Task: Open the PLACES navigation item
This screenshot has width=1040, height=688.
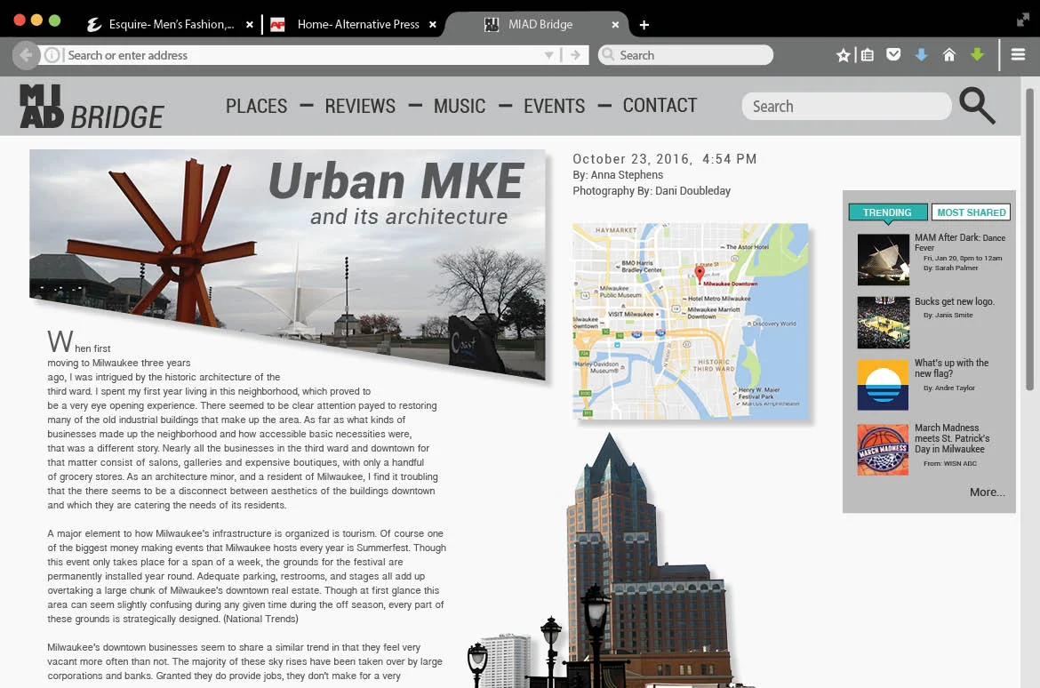Action: pos(256,106)
